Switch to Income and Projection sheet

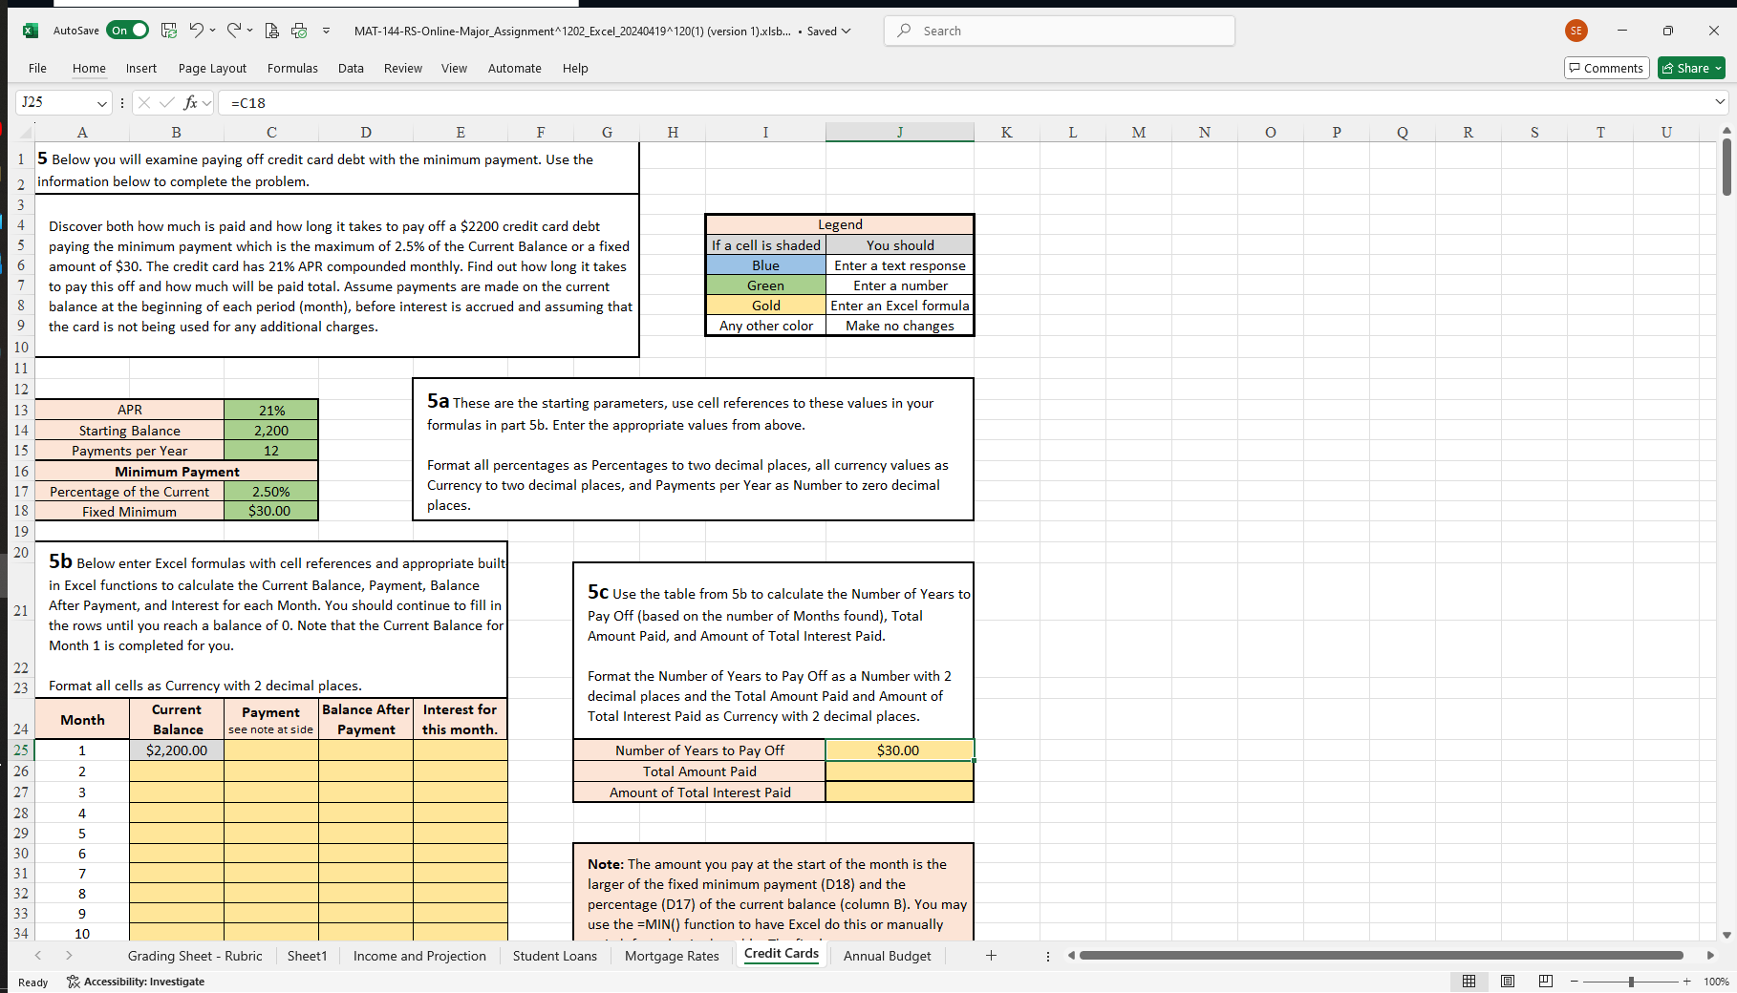coord(419,956)
